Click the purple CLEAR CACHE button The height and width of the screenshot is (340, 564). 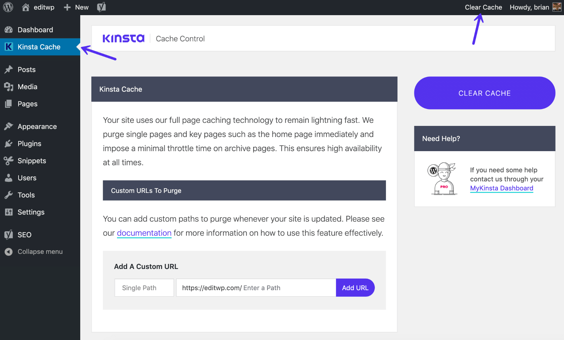pos(484,93)
